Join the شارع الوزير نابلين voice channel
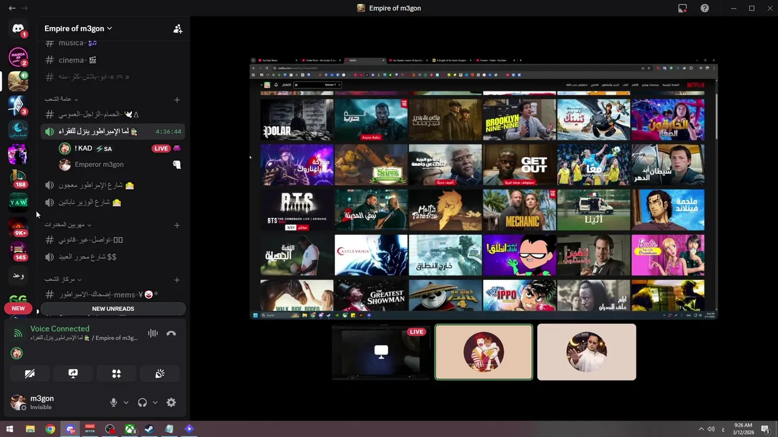The height and width of the screenshot is (437, 778). [112, 202]
